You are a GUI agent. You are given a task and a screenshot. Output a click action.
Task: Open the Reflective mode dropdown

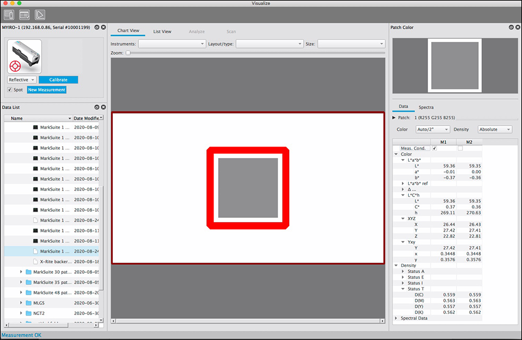point(22,80)
